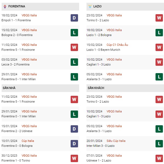
Task: Select the LAZIO team header
Action: [125, 7]
